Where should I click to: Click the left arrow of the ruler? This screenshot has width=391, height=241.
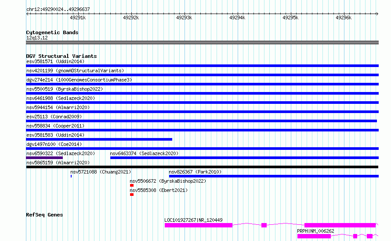pos(27,14)
